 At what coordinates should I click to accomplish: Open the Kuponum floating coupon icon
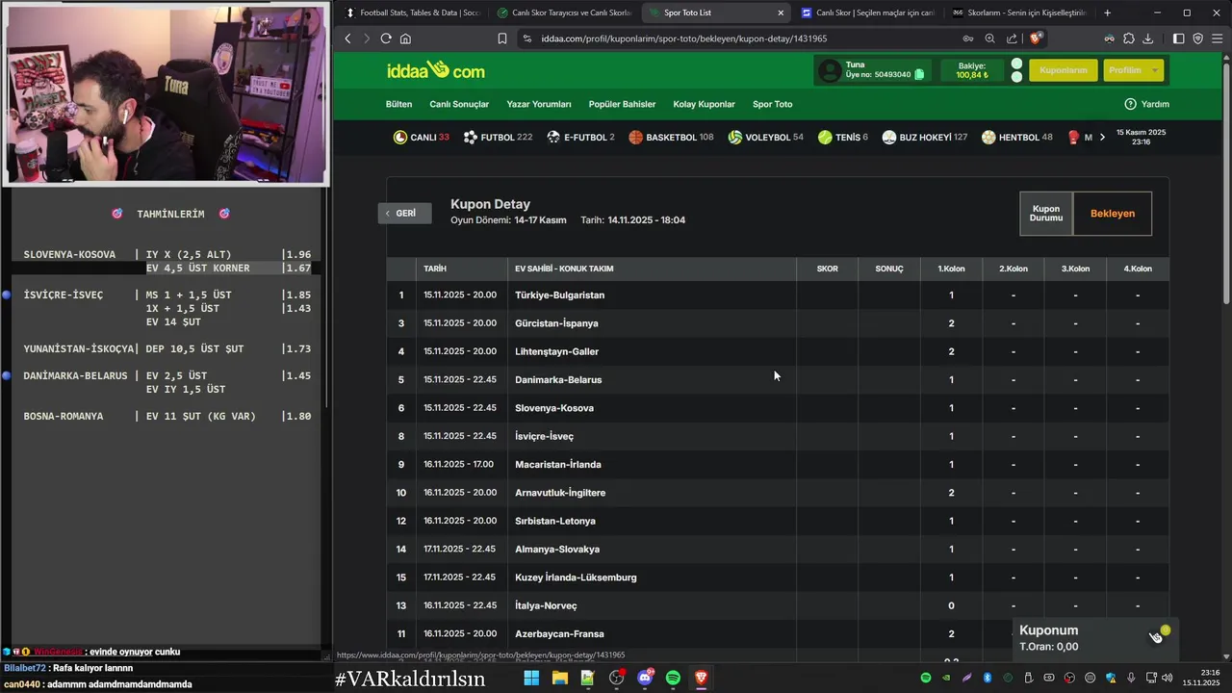[x=1158, y=635]
